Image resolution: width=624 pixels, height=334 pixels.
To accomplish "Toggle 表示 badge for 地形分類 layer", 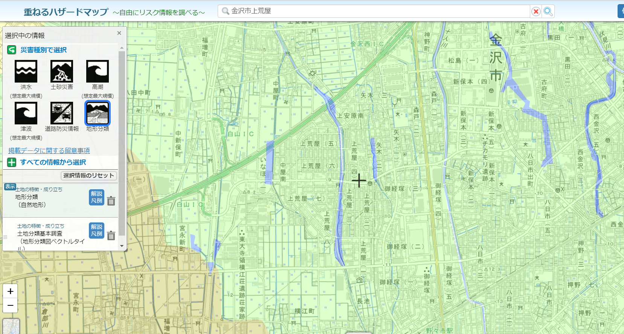I will (x=10, y=186).
